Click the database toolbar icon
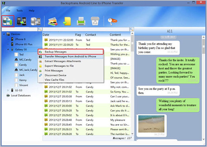Screen dimensions: 207x147 coord(34,21)
